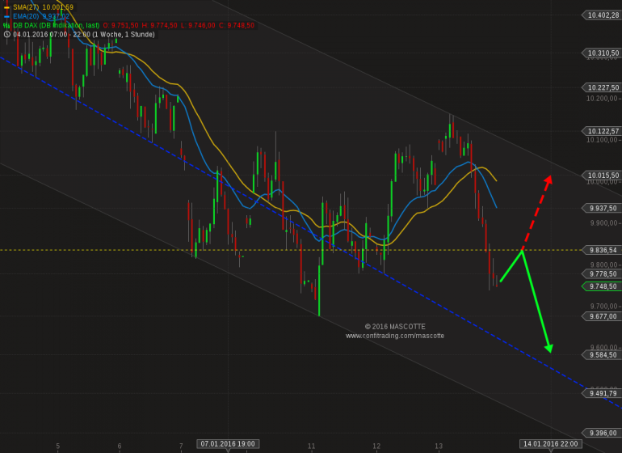Click the 04.01.2016 07:00 - 22:00 time range text
Image resolution: width=622 pixels, height=453 pixels.
click(x=84, y=35)
